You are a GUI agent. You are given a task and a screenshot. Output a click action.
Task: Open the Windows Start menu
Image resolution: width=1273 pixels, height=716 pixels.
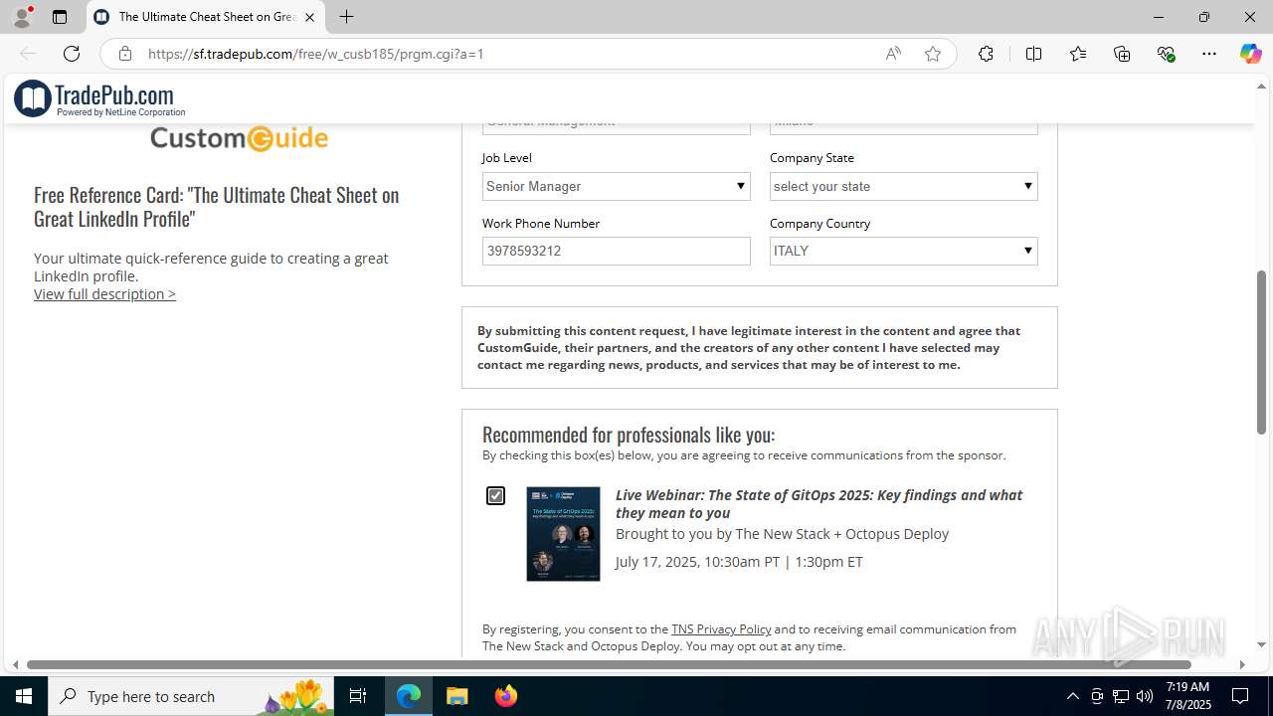click(x=24, y=696)
